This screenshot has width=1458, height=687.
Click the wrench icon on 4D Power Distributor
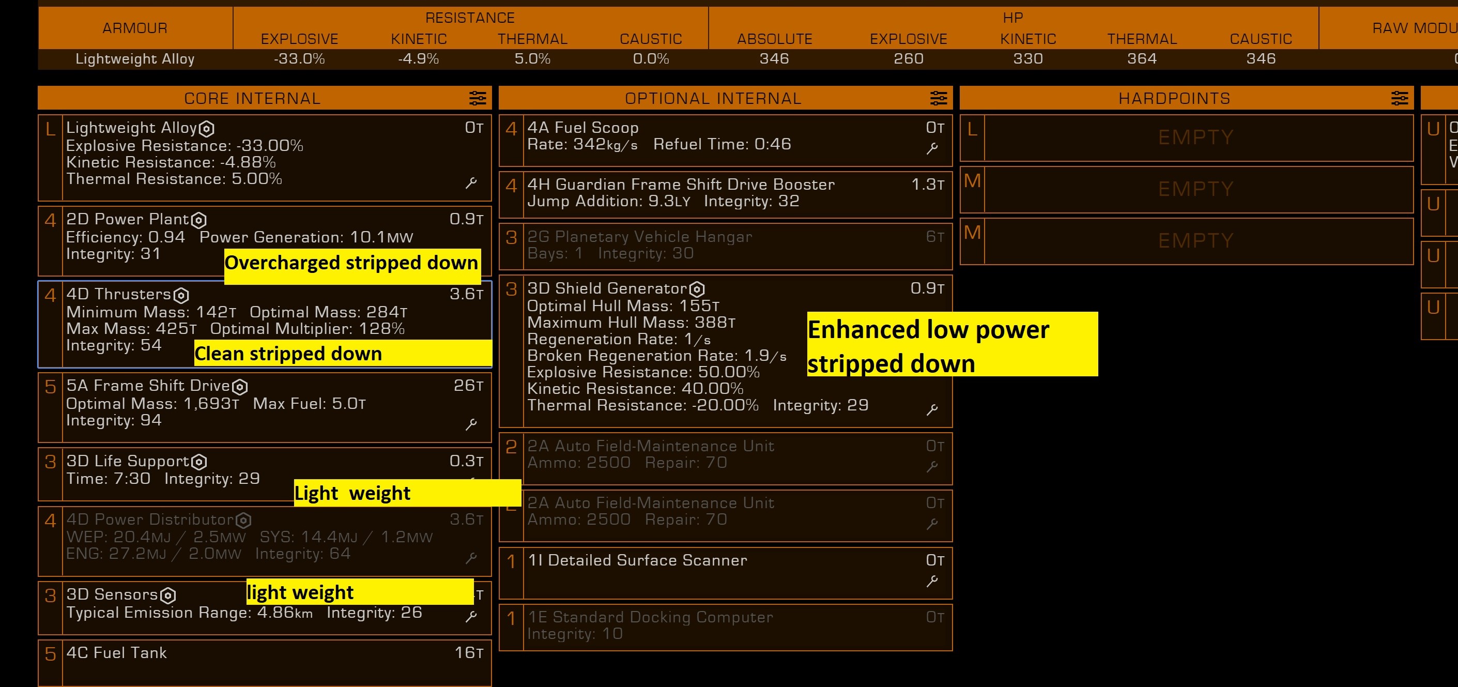pos(471,558)
